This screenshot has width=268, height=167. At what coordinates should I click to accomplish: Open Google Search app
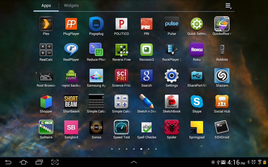tap(147, 75)
